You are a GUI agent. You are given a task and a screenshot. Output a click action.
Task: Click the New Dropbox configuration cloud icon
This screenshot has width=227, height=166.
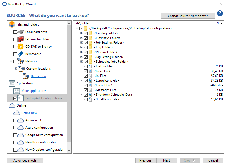(x=21, y=150)
